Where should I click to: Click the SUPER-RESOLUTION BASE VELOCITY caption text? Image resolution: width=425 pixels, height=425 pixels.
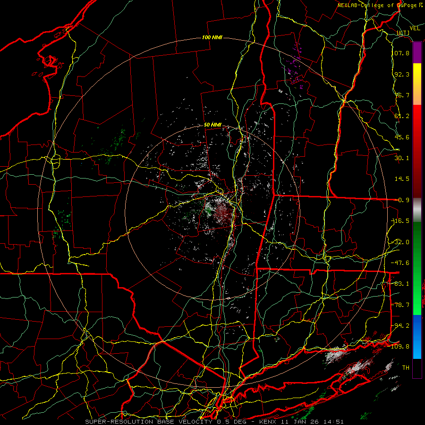(149, 422)
